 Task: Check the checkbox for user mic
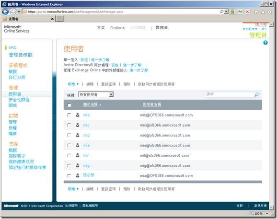(69, 125)
